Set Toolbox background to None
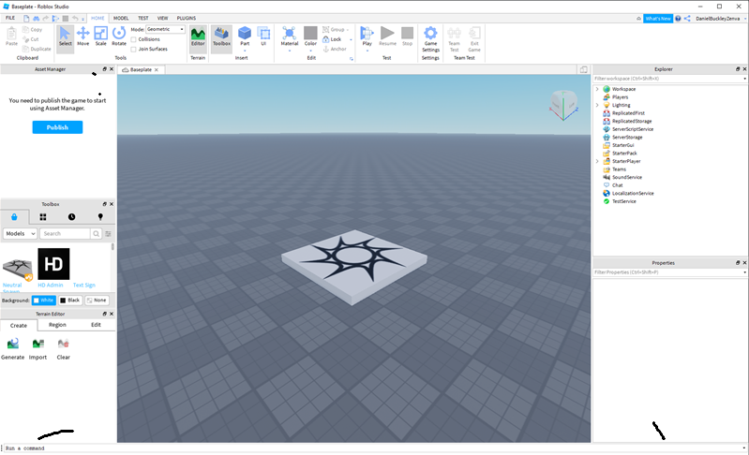The width and height of the screenshot is (749, 455). (97, 301)
